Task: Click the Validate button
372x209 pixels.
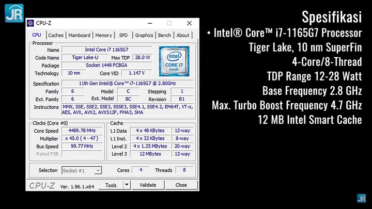Action: [x=148, y=185]
